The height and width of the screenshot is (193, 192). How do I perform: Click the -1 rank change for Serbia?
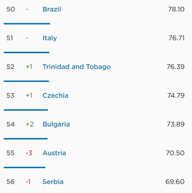tap(28, 182)
